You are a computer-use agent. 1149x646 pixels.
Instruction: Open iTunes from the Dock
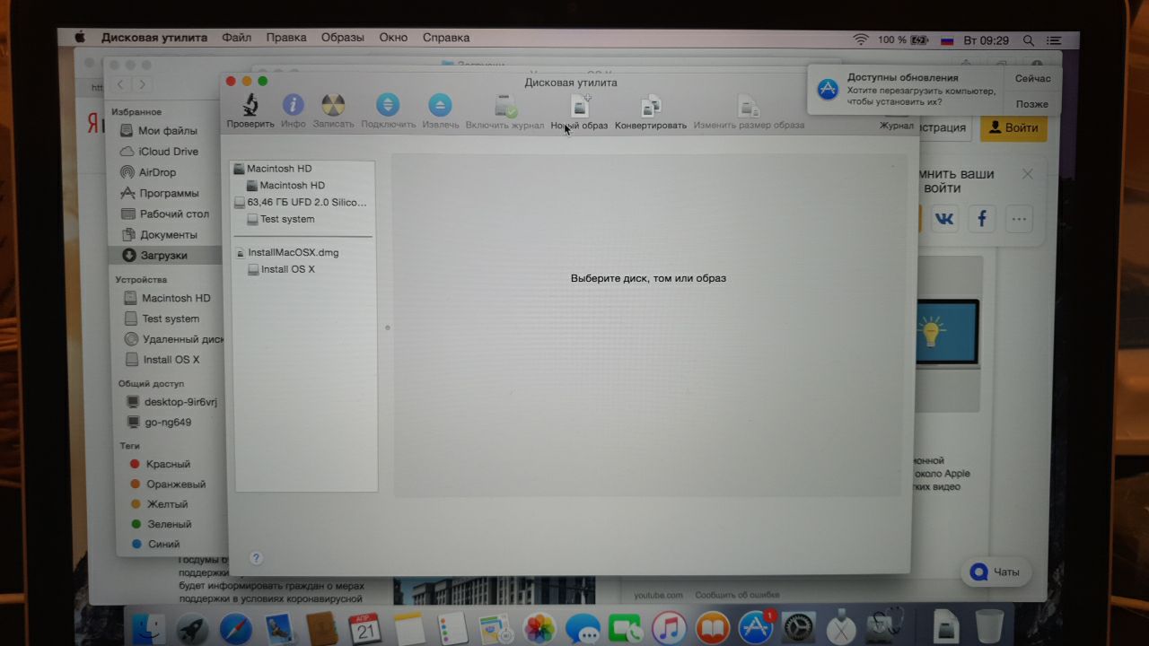click(669, 628)
